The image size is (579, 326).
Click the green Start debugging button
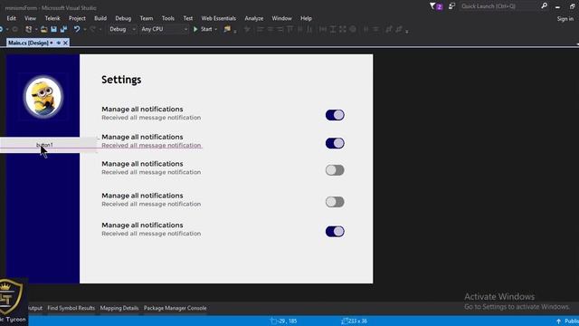(204, 29)
